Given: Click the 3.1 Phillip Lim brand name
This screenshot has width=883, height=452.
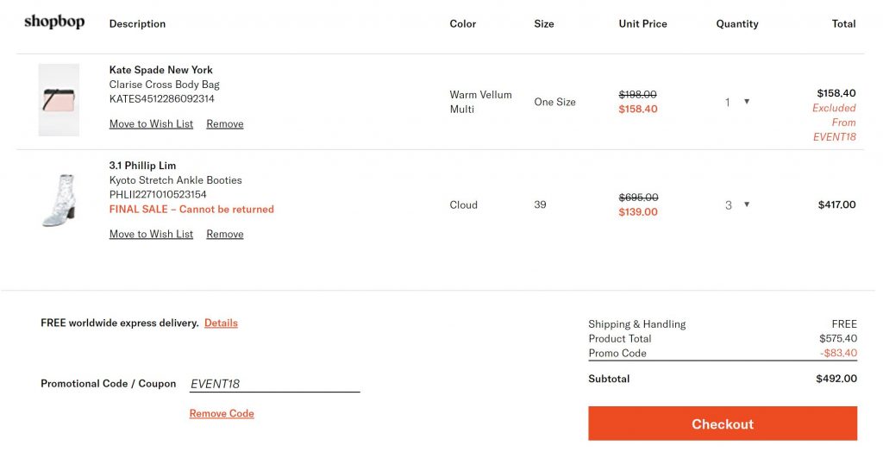Looking at the screenshot, I should [x=142, y=166].
